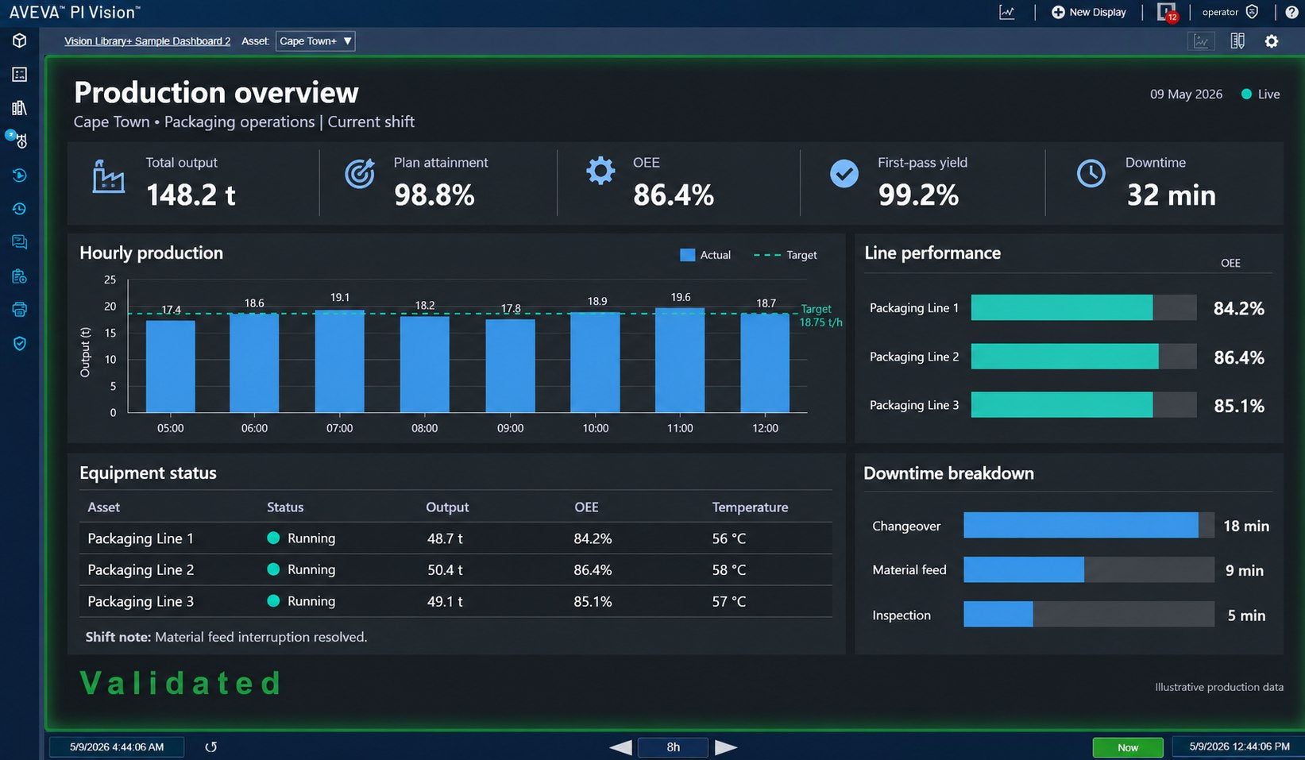Open the sidebar icon directly below the Assets cube
Viewport: 1305px width, 760px height.
20,75
